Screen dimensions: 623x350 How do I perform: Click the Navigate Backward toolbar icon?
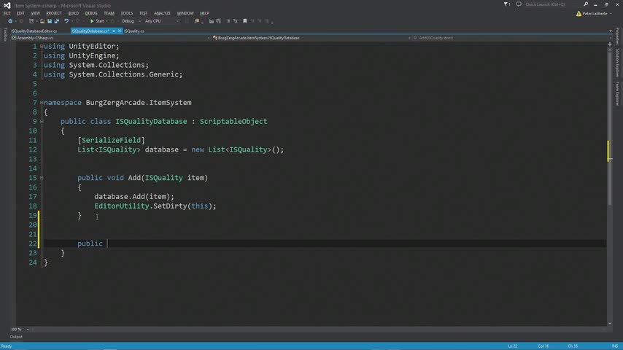pyautogui.click(x=10, y=21)
